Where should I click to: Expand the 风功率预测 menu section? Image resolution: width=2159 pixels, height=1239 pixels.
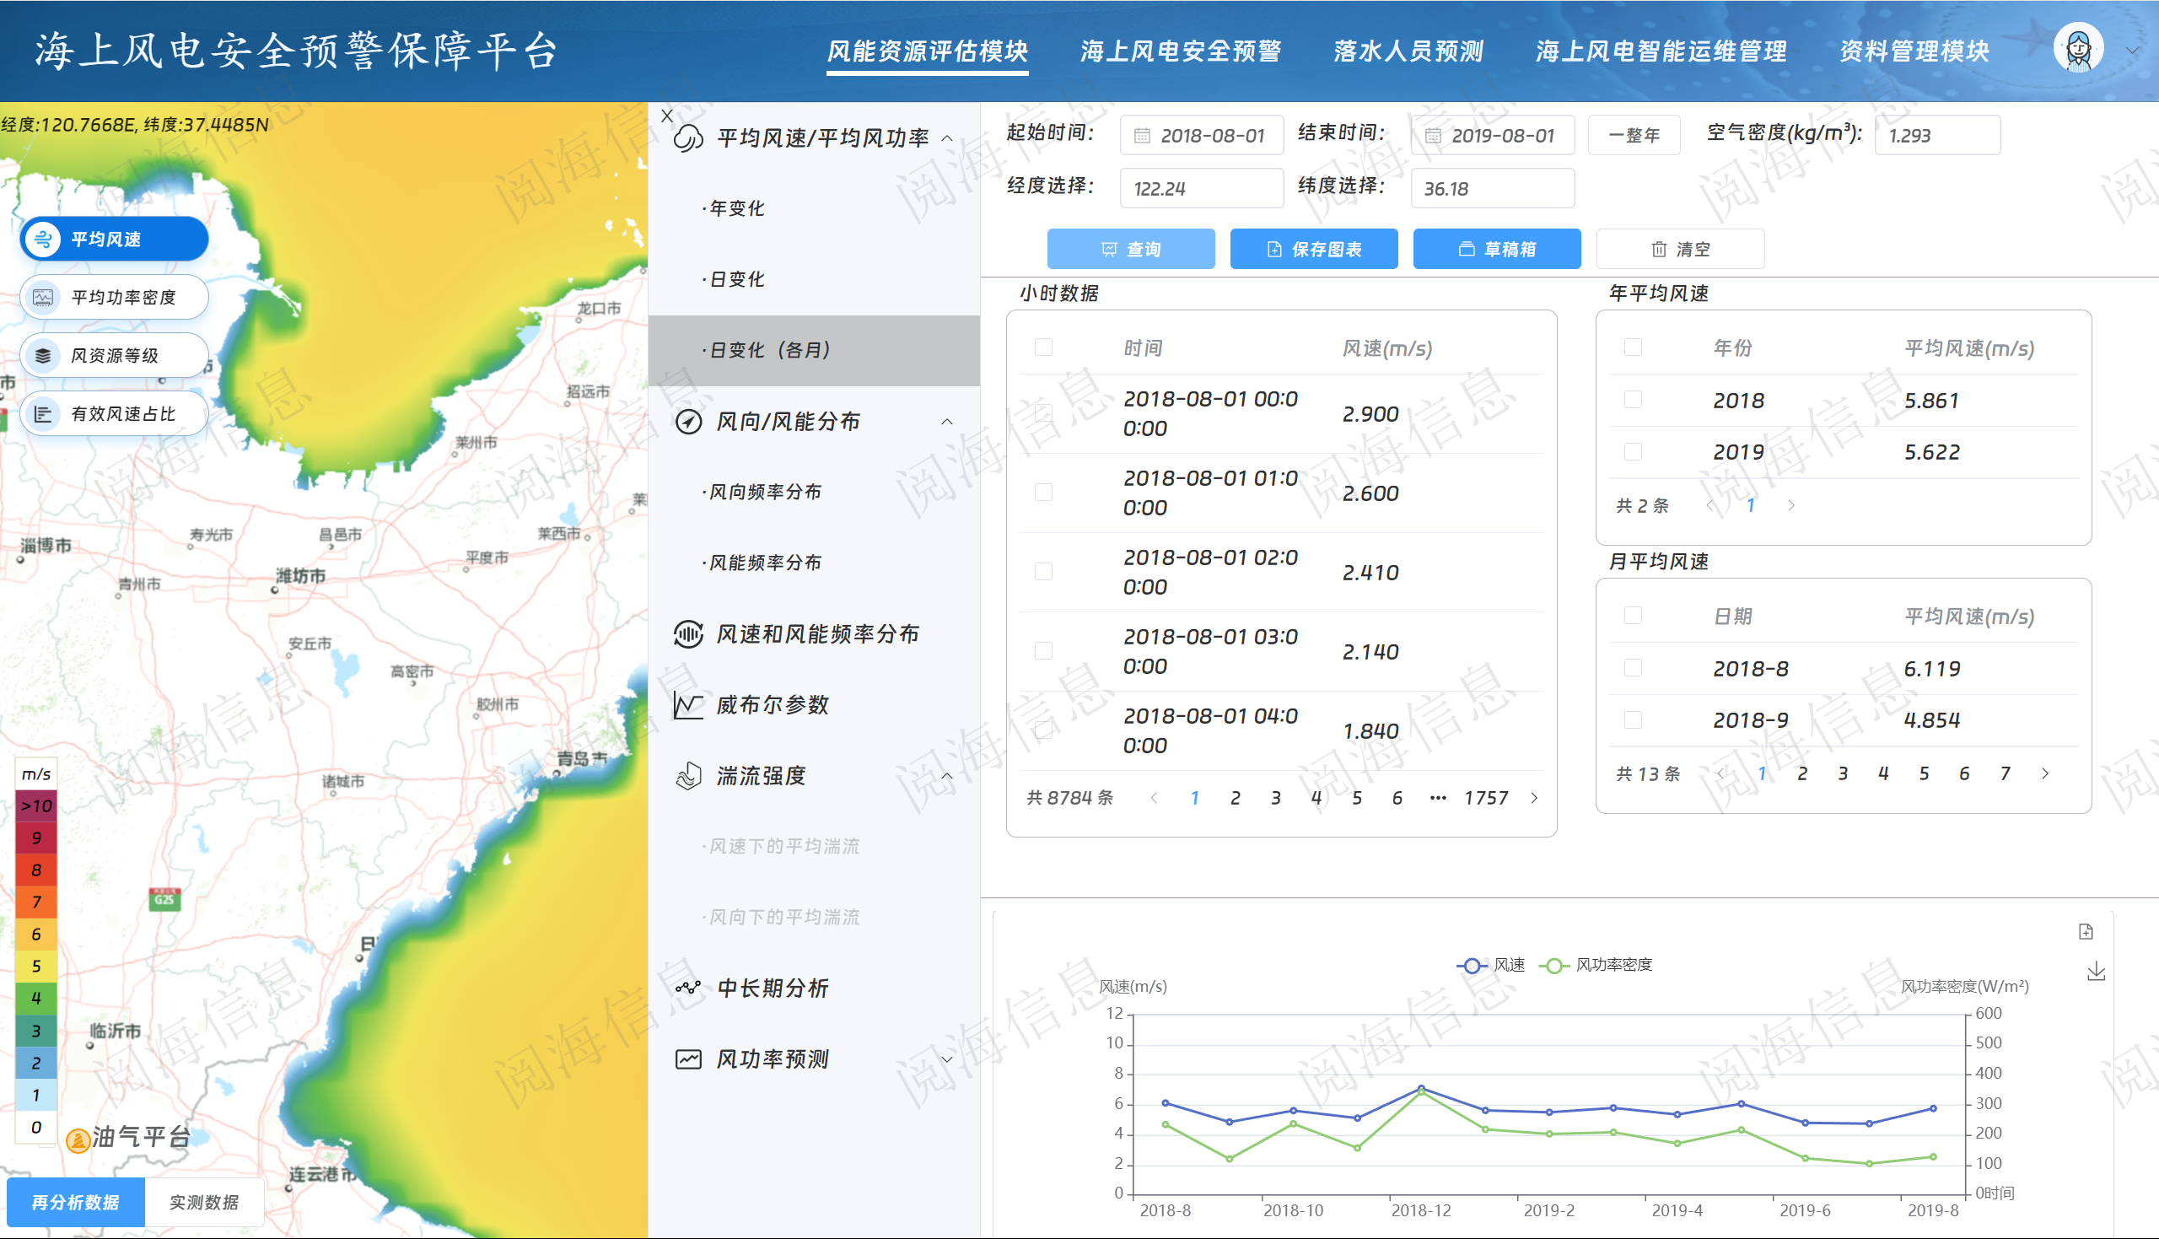point(947,1059)
